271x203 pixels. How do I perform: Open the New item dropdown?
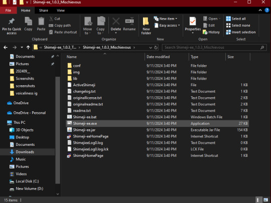click(166, 19)
